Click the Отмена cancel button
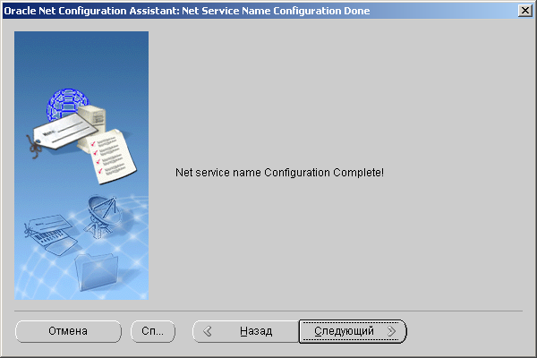The image size is (537, 358). [68, 331]
